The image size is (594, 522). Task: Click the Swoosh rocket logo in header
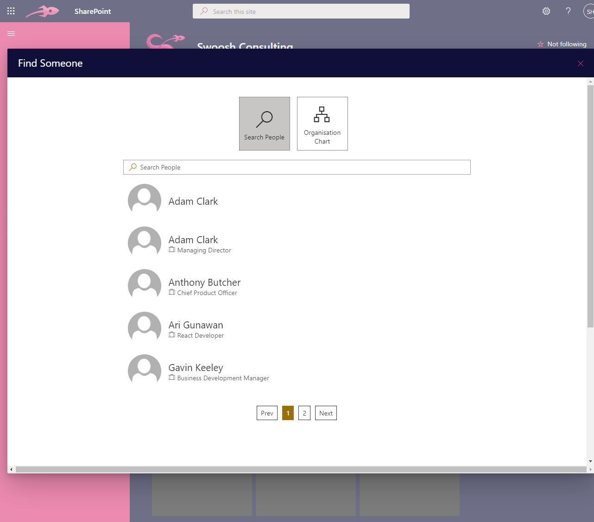tap(43, 11)
